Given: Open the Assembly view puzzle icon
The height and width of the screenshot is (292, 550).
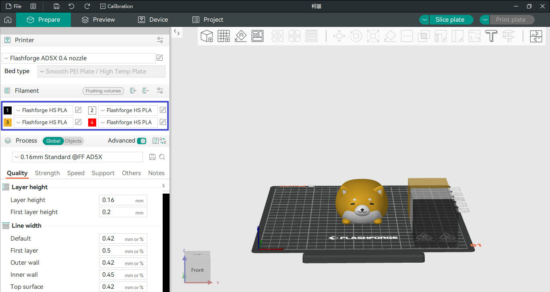Looking at the screenshot, I should coord(536,36).
